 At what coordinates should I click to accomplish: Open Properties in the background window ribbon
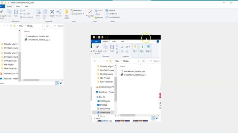coord(90,14)
